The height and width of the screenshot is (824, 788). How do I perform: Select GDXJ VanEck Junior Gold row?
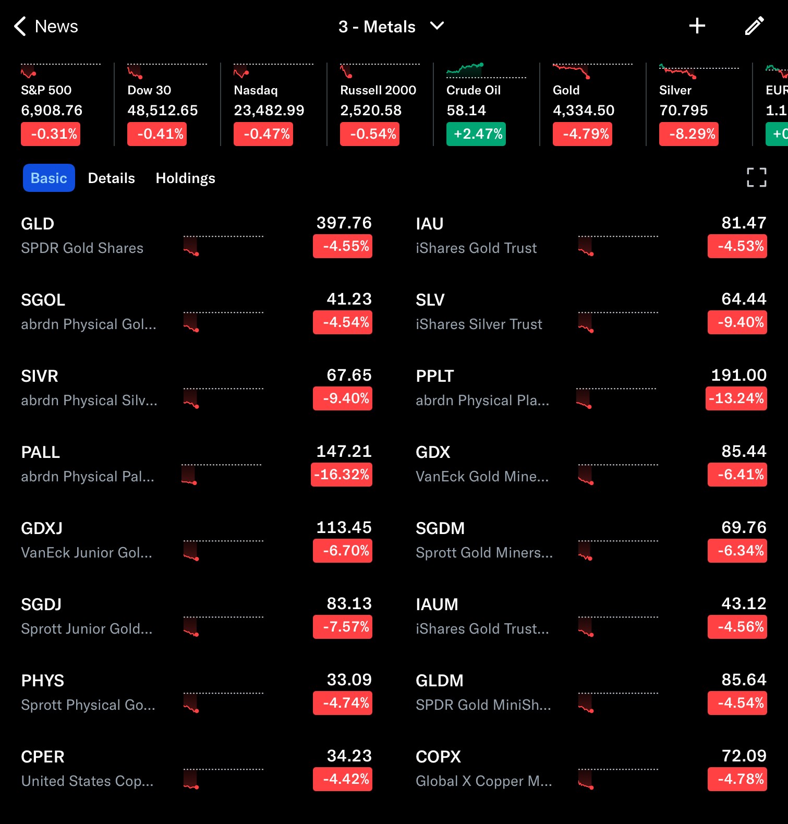[x=87, y=540]
